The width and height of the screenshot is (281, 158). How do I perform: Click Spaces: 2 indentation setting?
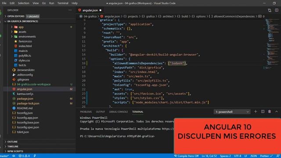pyautogui.click(x=225, y=156)
